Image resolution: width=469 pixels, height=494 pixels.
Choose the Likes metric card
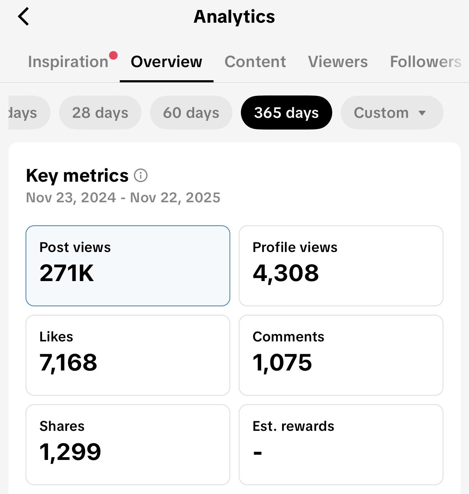click(128, 355)
